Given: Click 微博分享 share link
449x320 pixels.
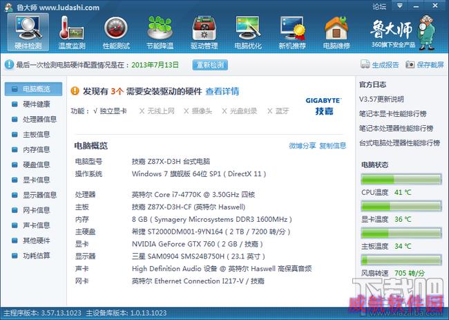Looking at the screenshot, I should [x=303, y=146].
